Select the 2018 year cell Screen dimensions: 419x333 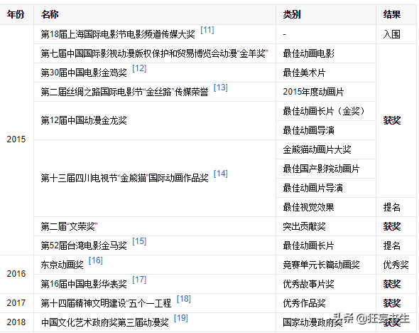click(16, 322)
